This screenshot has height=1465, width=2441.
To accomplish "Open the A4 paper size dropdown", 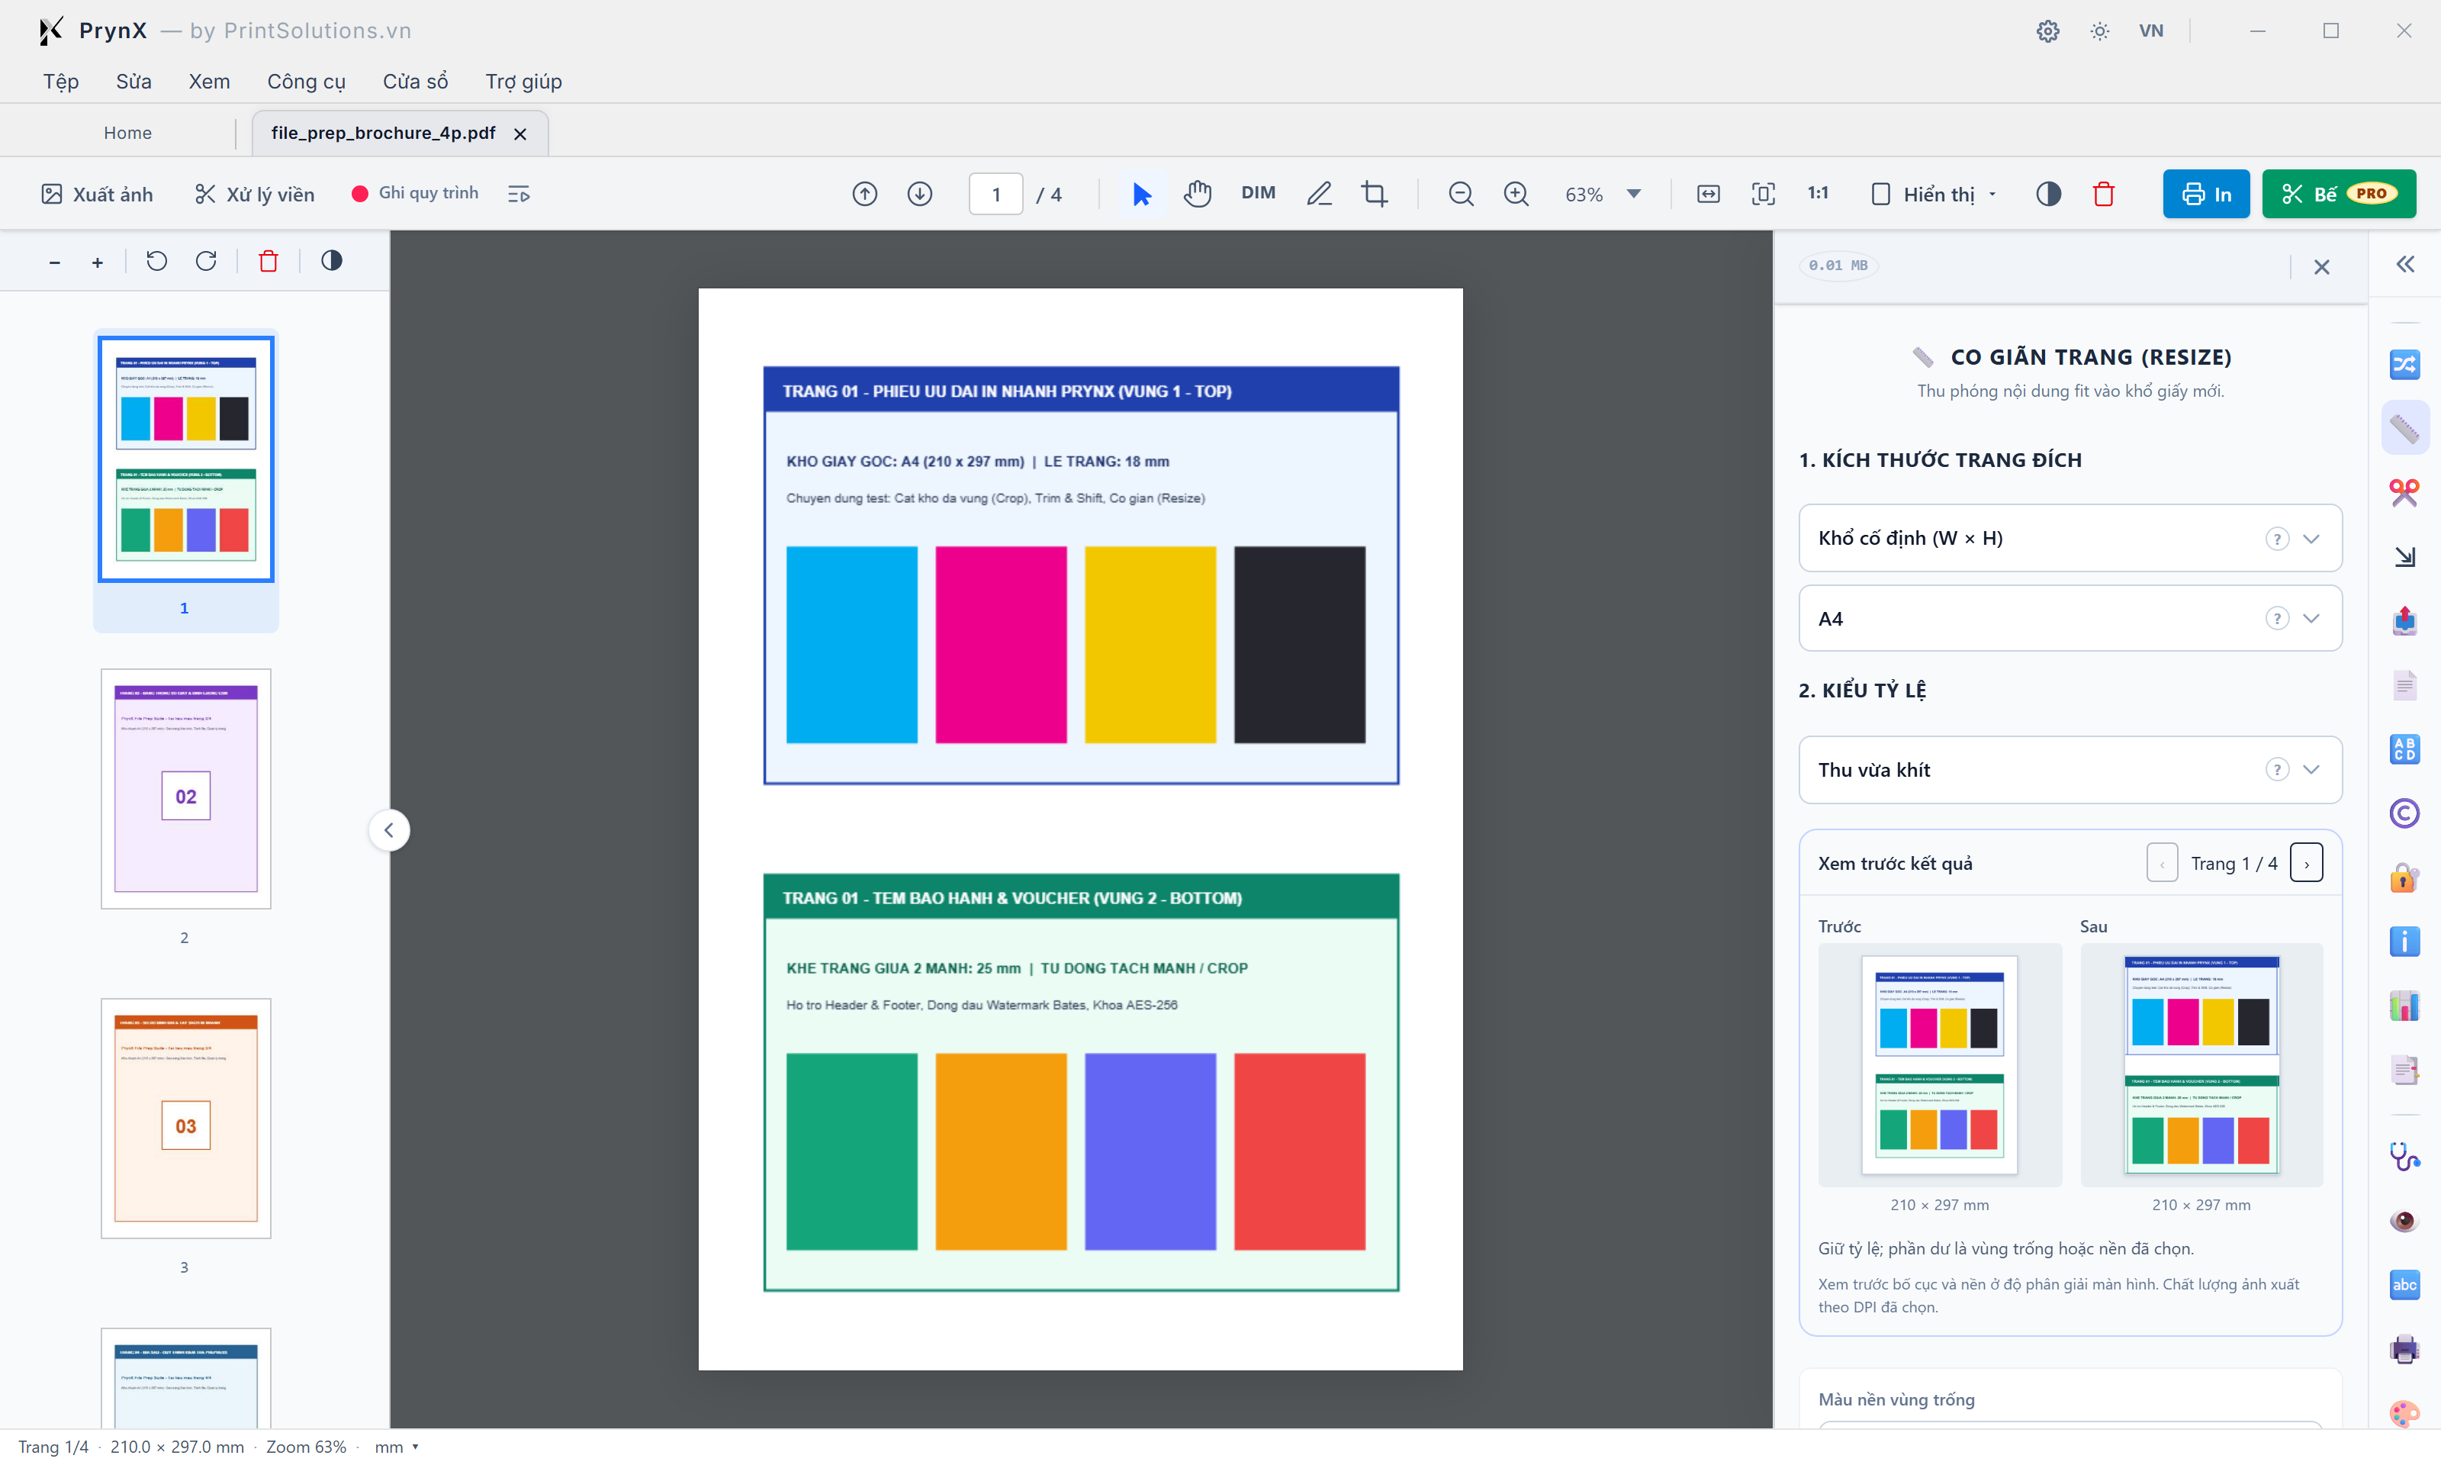I will 2070,619.
